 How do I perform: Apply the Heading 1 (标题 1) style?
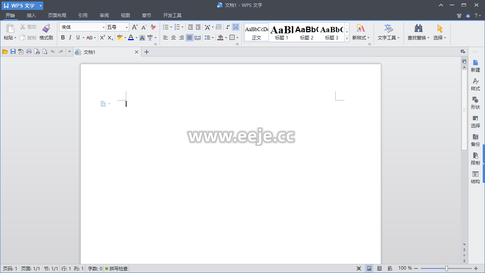coord(282,32)
